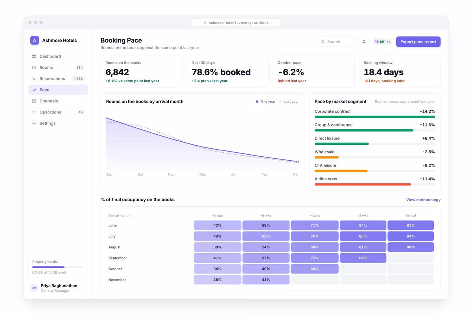Click the Dashboard grid icon

(34, 56)
